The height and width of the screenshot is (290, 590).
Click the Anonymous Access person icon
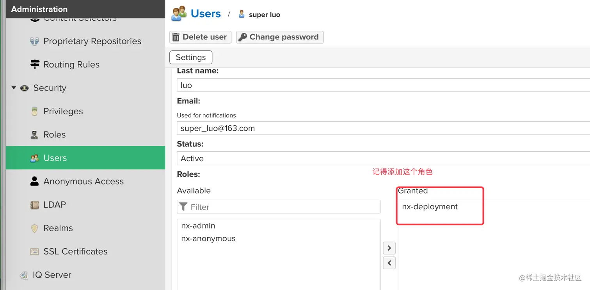point(35,181)
